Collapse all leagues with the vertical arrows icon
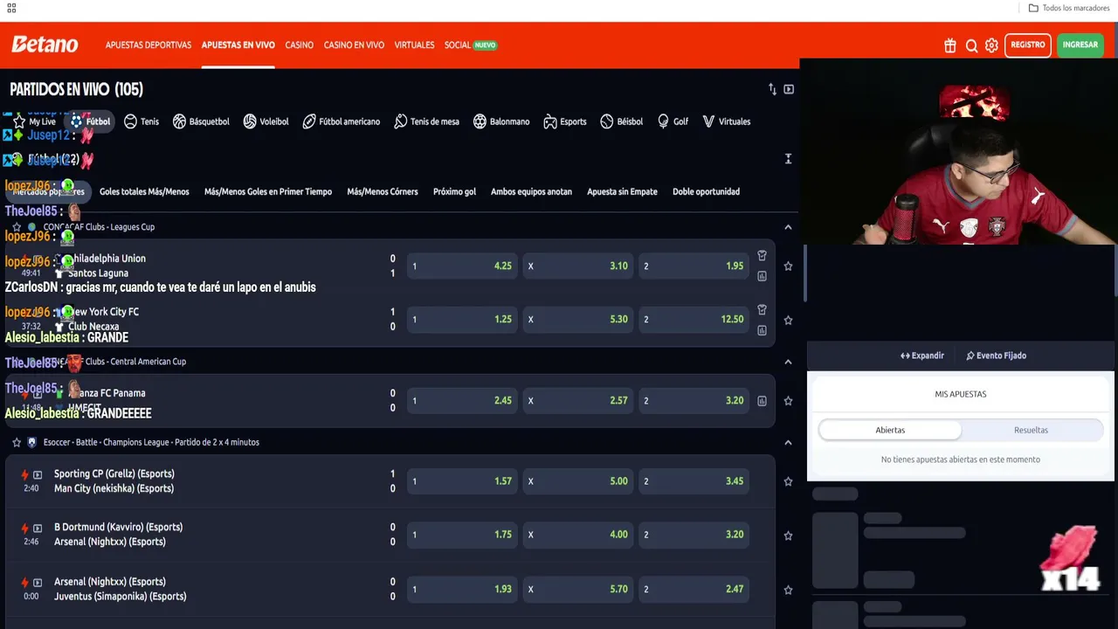Image resolution: width=1118 pixels, height=629 pixels. tap(788, 159)
